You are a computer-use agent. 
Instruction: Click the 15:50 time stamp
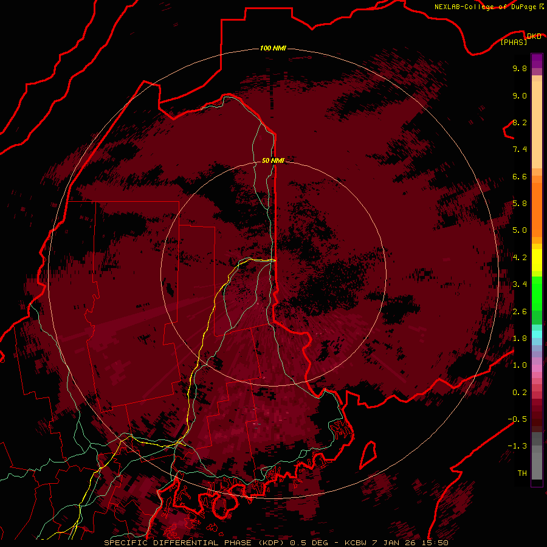tap(435, 543)
